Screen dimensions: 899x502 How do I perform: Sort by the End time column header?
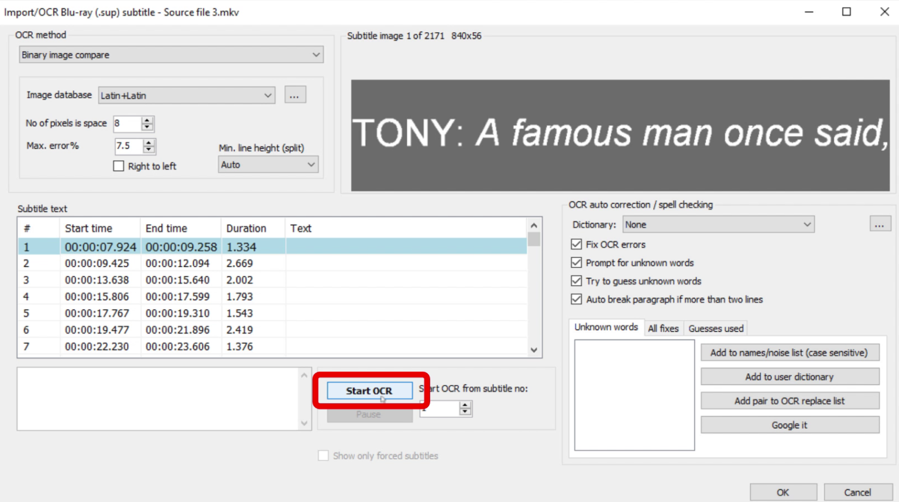[x=181, y=228]
